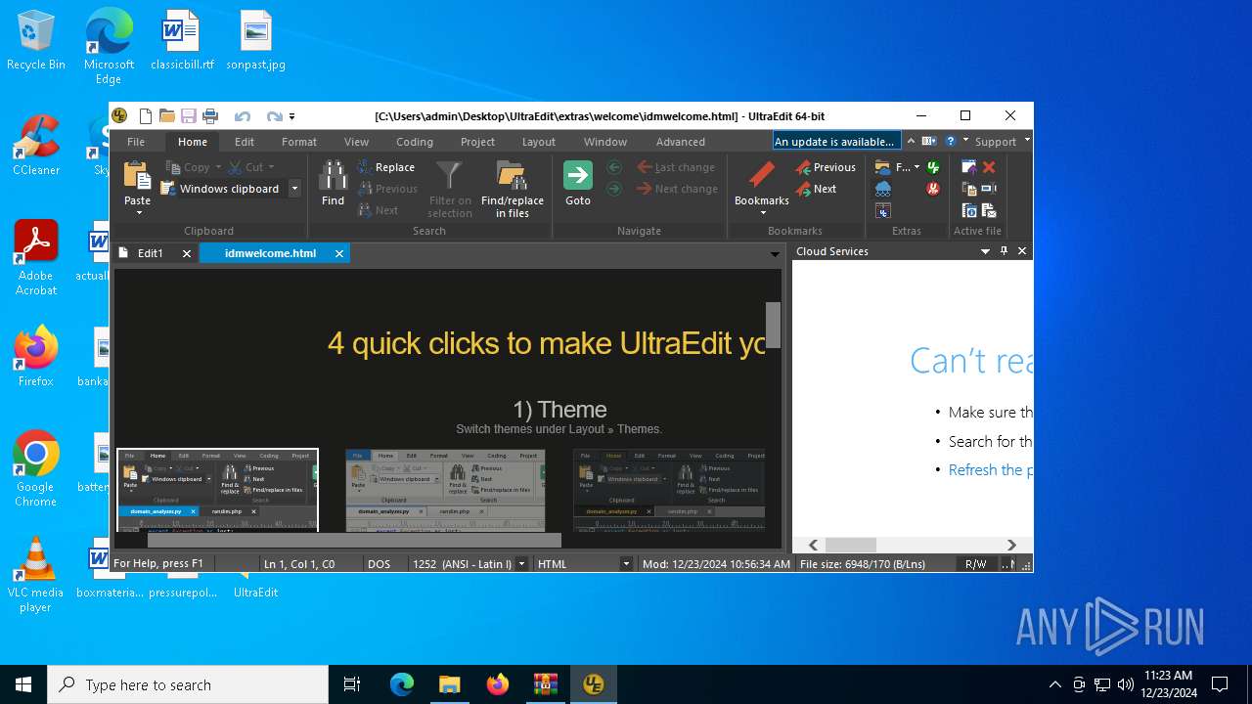Launch UltraFinder green icon in Extras
This screenshot has height=704, width=1252.
click(933, 167)
